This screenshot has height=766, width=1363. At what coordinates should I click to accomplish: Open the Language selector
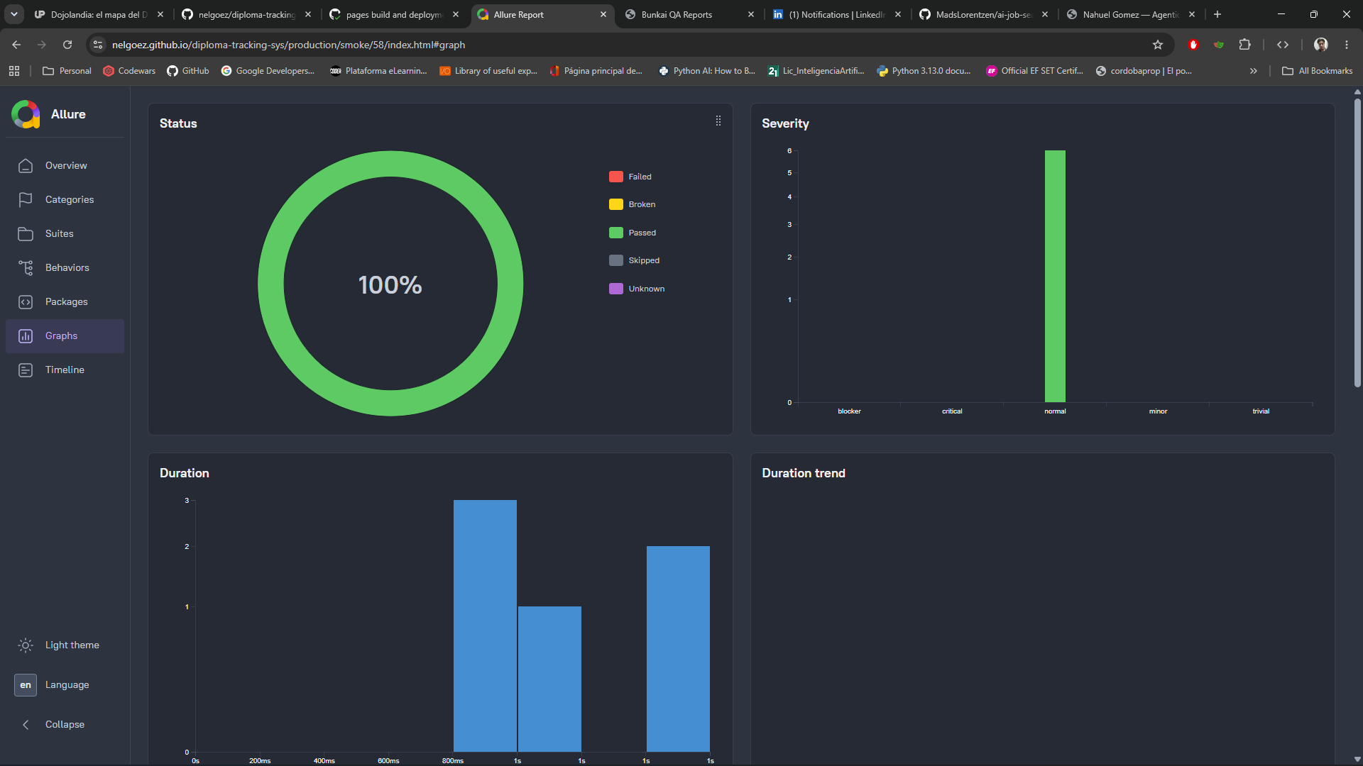pyautogui.click(x=65, y=684)
